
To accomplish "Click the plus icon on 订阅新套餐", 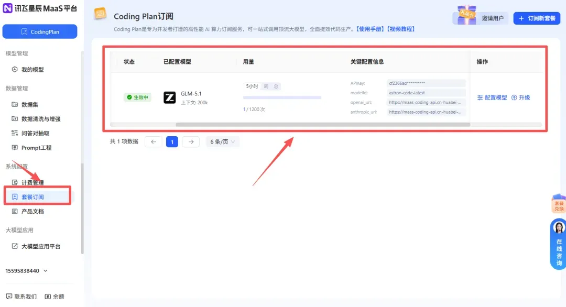I will coord(521,18).
